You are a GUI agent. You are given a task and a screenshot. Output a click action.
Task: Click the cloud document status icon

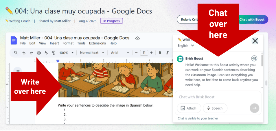coord(137,38)
